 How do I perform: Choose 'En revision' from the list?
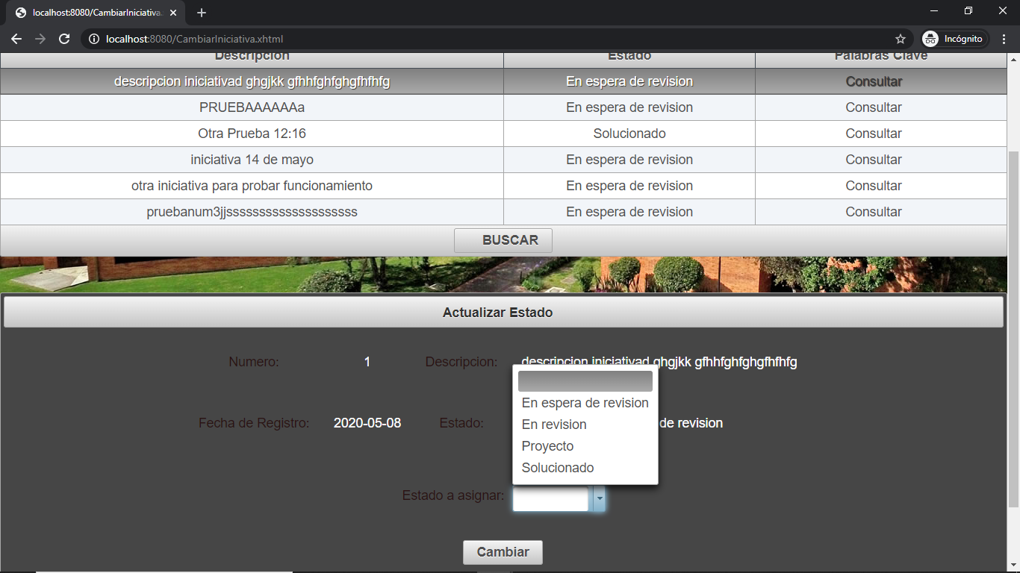[x=585, y=425]
